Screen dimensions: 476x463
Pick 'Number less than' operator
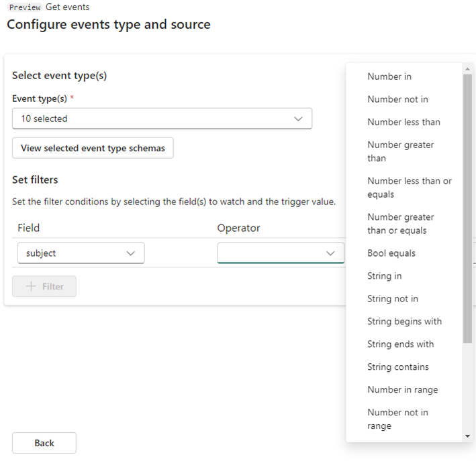403,122
